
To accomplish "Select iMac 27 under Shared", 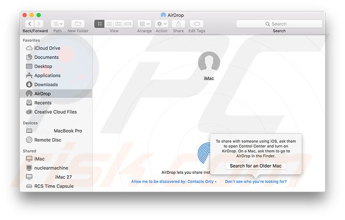I will pyautogui.click(x=56, y=177).
